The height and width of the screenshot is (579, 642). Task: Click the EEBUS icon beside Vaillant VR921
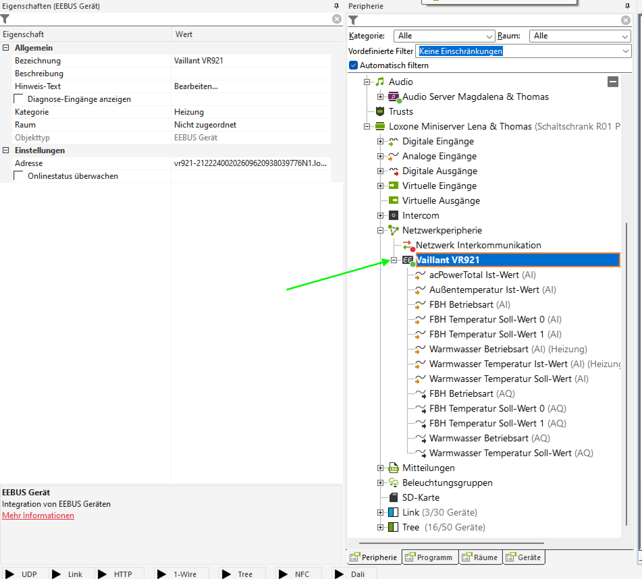[408, 260]
